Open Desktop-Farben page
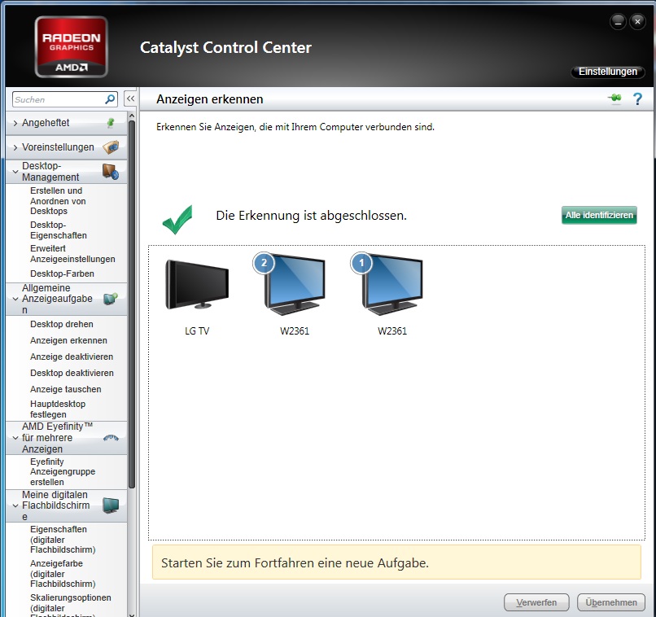Image resolution: width=656 pixels, height=617 pixels. [x=62, y=273]
